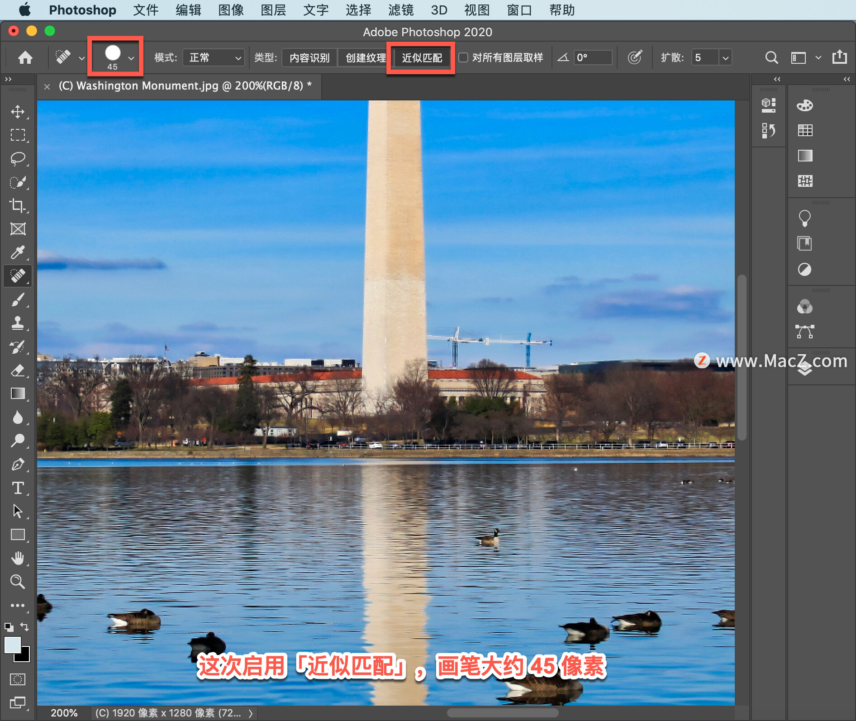
Task: Open the Mode dropdown set to 正常
Action: pyautogui.click(x=214, y=57)
